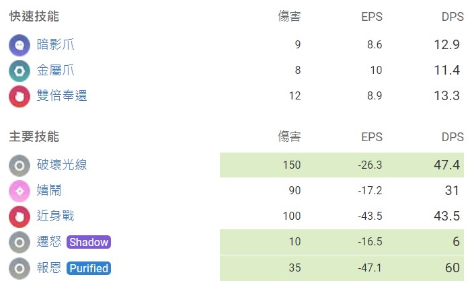Screen dimensions: 468x283
Task: Click the normal-type icon beside 破壞光線
Action: [x=19, y=165]
